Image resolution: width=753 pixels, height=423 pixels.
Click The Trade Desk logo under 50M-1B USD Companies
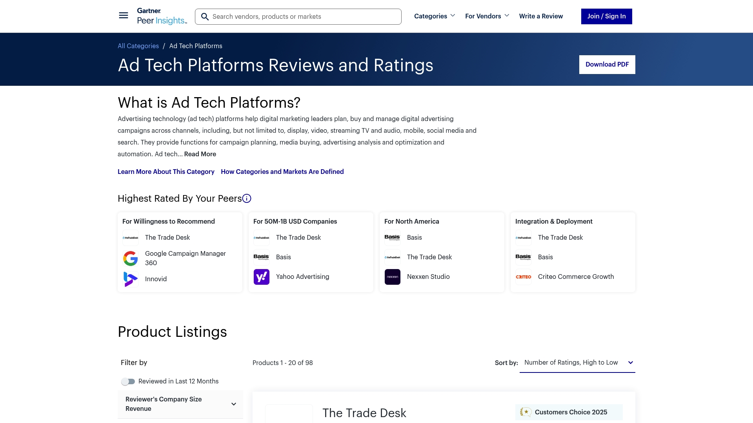tap(262, 238)
